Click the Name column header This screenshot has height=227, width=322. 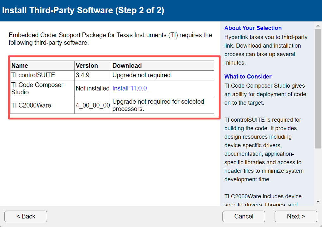coord(42,66)
